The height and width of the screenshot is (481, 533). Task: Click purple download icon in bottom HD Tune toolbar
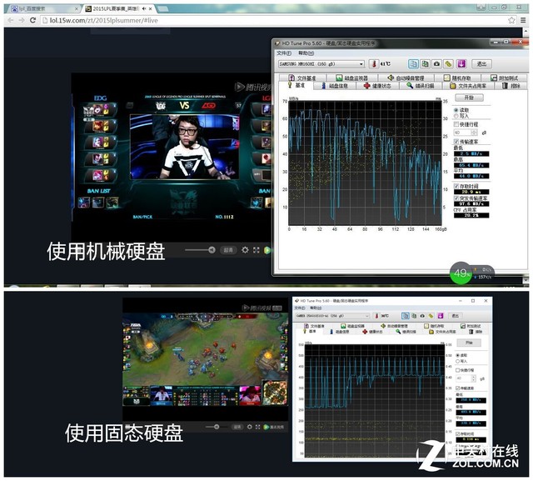(441, 316)
